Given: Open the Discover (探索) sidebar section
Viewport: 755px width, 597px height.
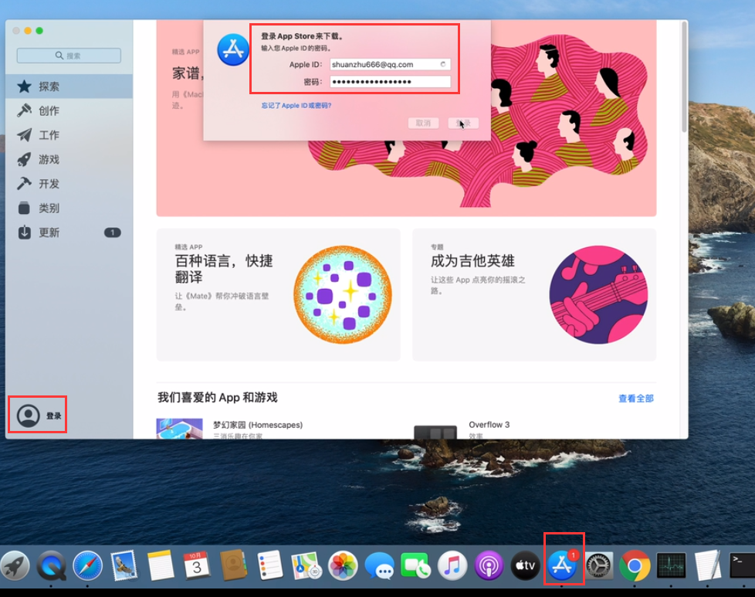Looking at the screenshot, I should tap(69, 86).
